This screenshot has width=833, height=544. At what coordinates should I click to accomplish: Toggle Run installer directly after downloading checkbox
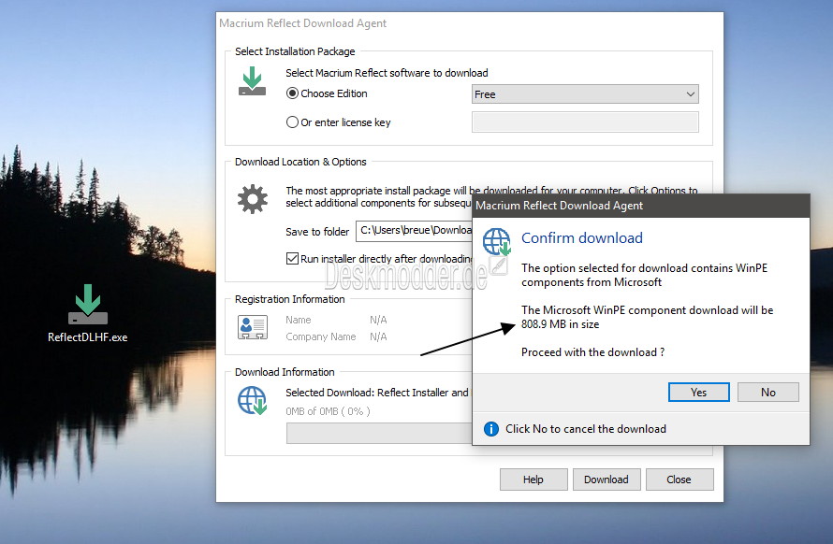[x=292, y=259]
